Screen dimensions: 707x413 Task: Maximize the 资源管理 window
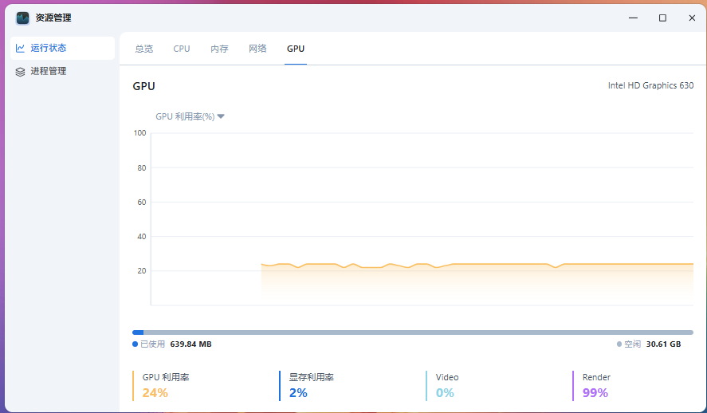pyautogui.click(x=662, y=18)
